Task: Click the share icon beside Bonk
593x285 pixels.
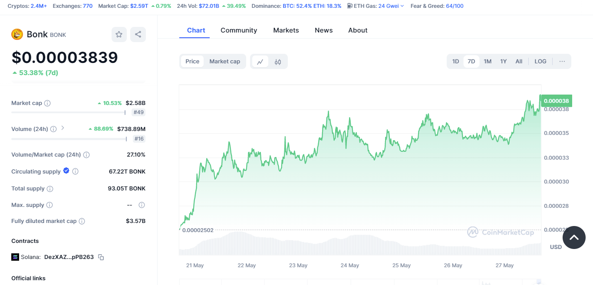Action: click(x=138, y=34)
